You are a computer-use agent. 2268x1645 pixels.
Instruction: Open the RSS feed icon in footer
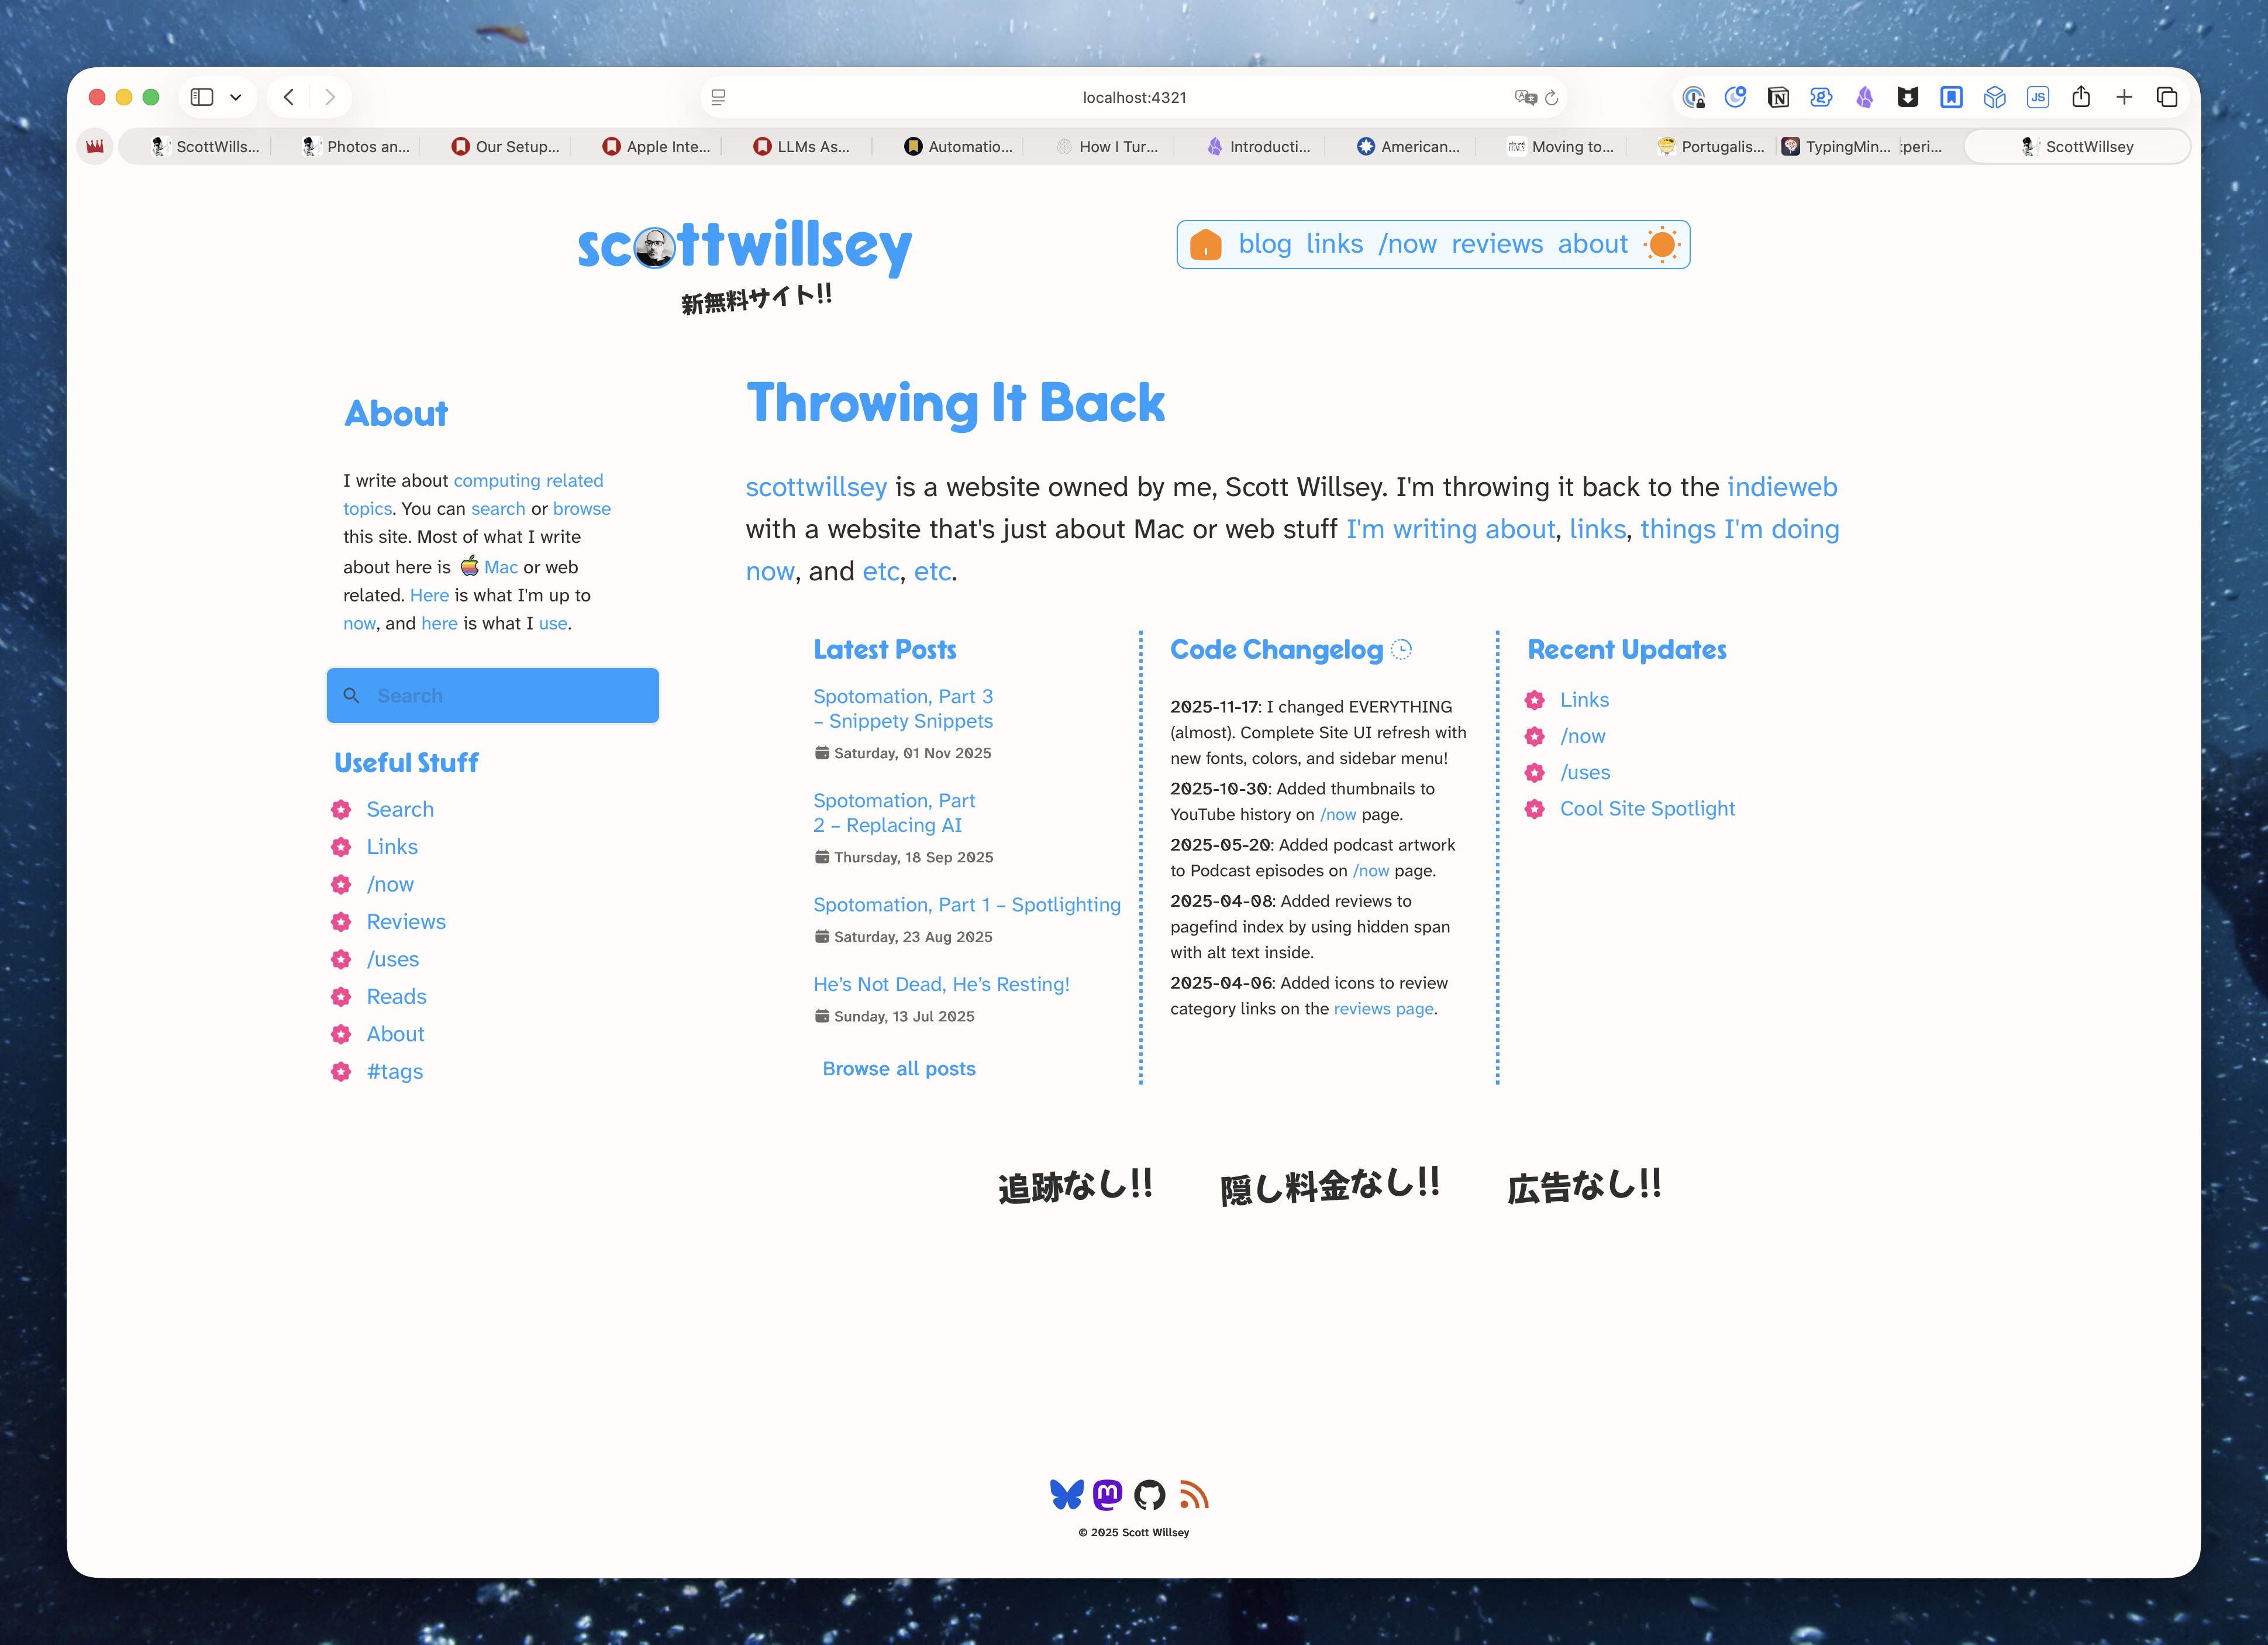pyautogui.click(x=1193, y=1494)
